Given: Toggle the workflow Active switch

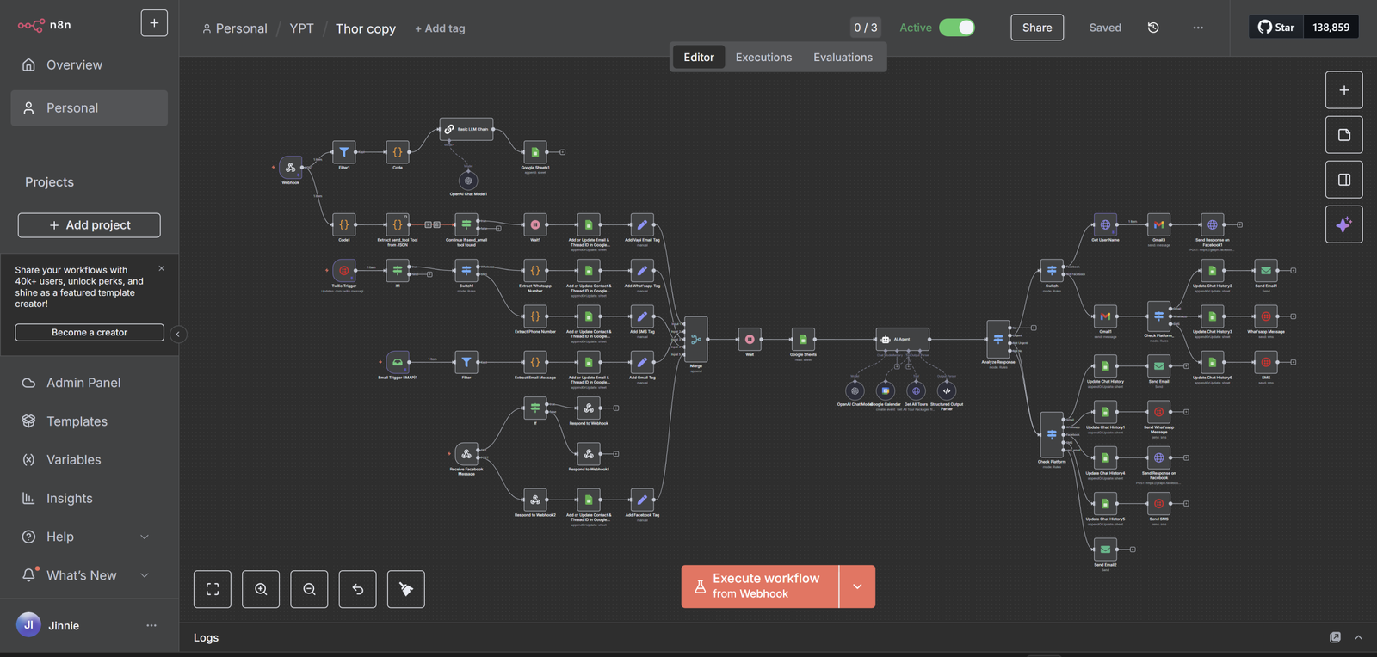Looking at the screenshot, I should pyautogui.click(x=956, y=28).
